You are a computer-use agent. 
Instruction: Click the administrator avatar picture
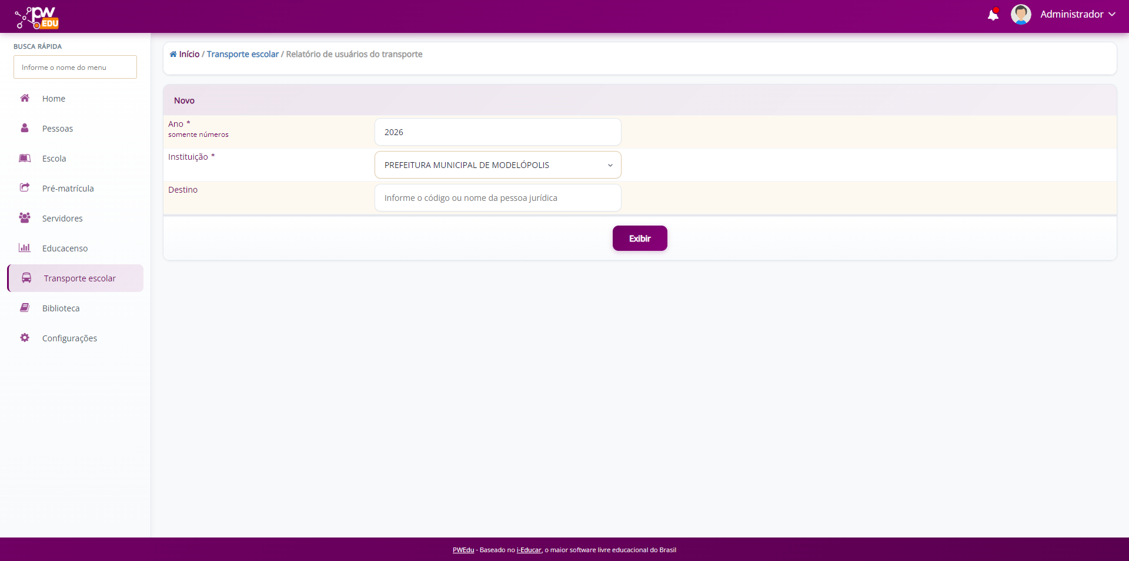point(1020,15)
